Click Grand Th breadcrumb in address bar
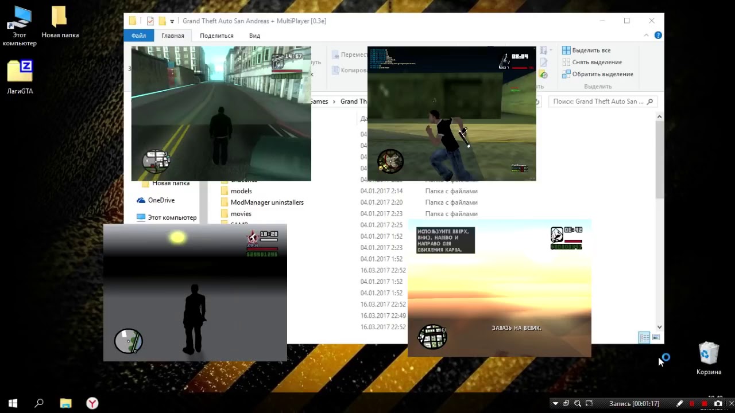Image resolution: width=735 pixels, height=413 pixels. coord(353,102)
